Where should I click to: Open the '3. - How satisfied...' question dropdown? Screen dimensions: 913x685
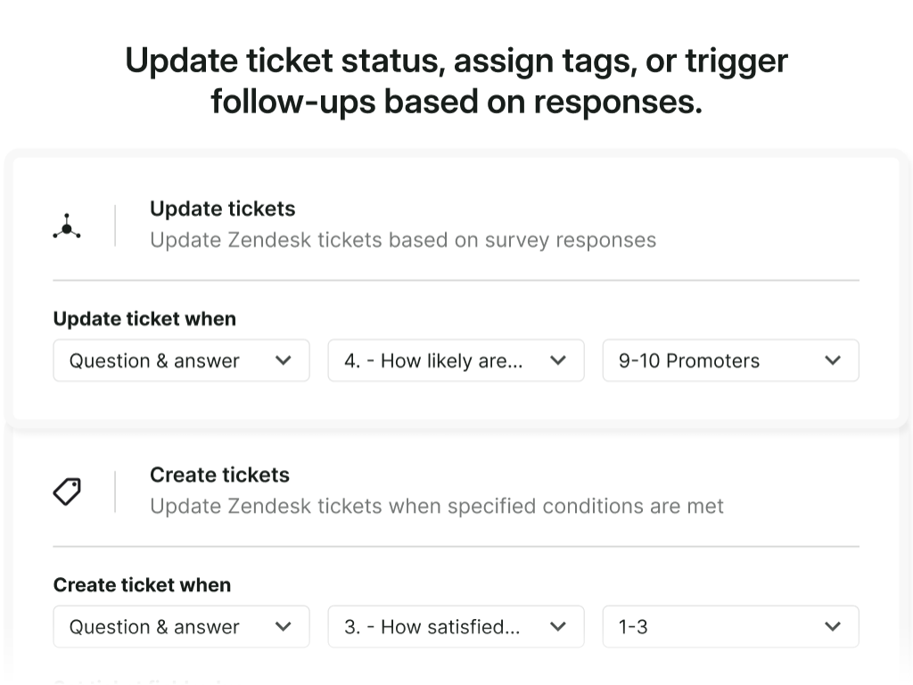click(456, 626)
